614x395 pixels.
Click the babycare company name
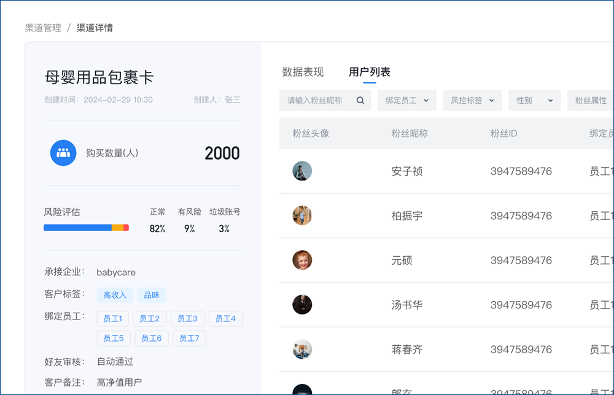116,272
